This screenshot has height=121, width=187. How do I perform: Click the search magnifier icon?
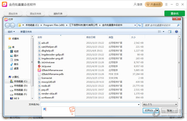(x=178, y=25)
